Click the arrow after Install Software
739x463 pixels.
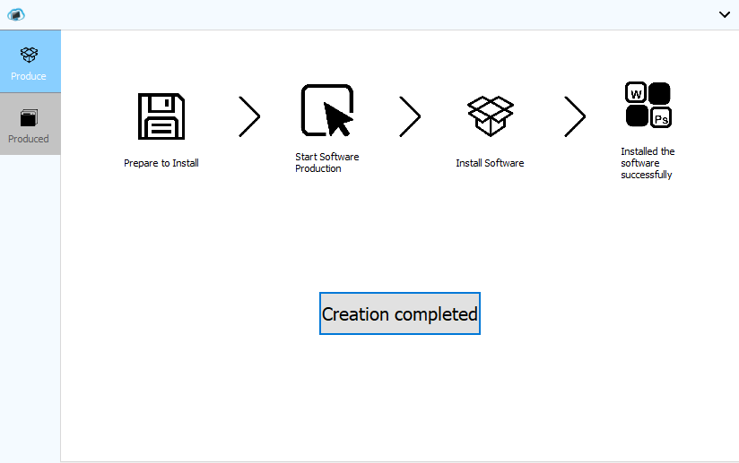(575, 116)
